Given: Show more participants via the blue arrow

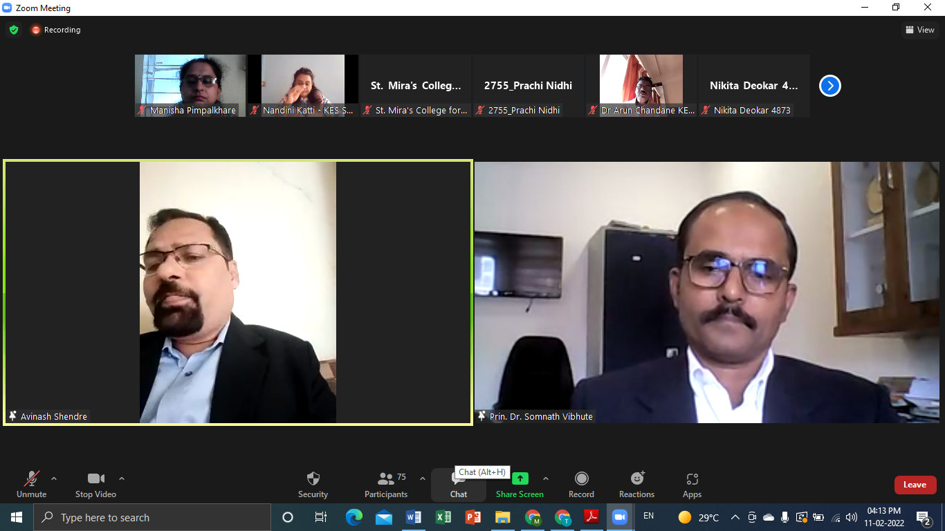Looking at the screenshot, I should [829, 85].
